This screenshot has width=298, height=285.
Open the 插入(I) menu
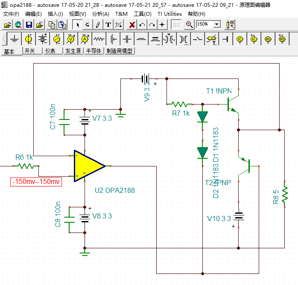[56, 14]
